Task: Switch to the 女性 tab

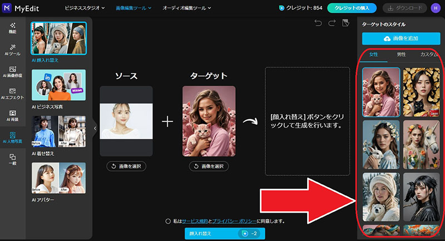Action: coord(373,54)
